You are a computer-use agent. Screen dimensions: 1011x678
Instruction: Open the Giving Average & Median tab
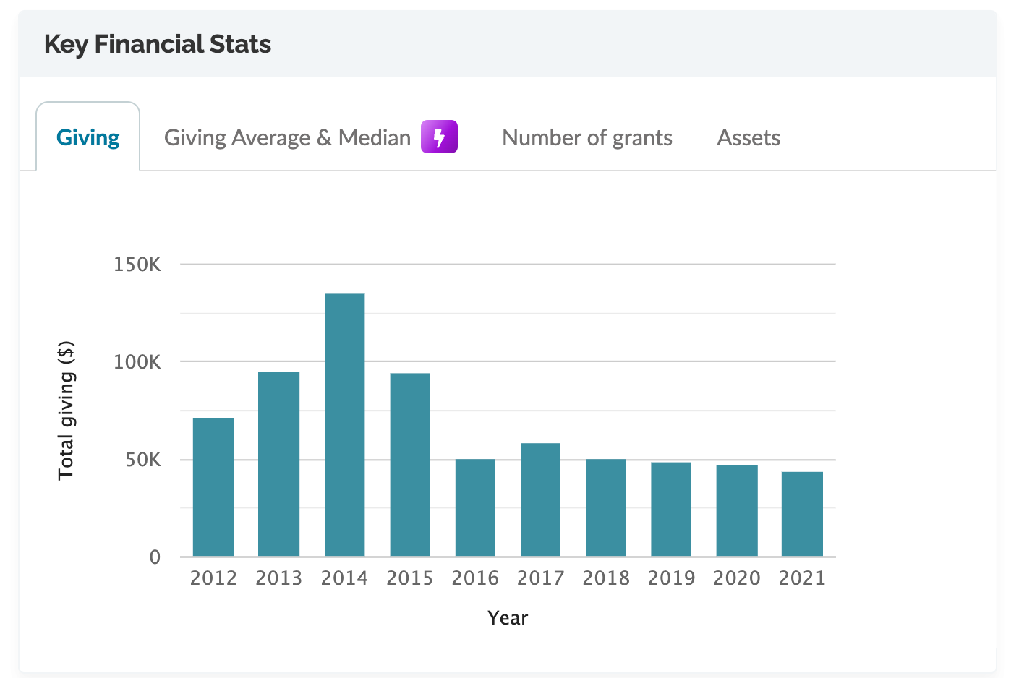pos(287,137)
